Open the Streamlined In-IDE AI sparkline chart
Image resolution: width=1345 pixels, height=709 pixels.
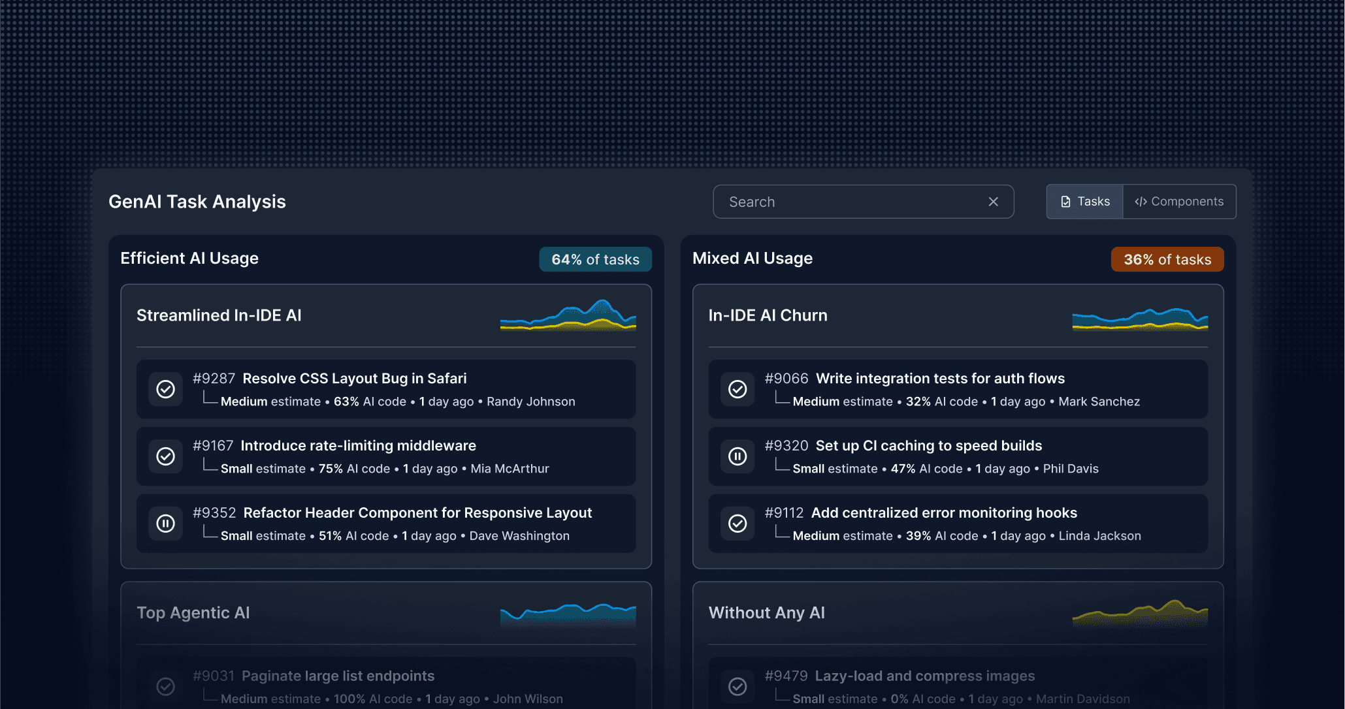point(568,315)
